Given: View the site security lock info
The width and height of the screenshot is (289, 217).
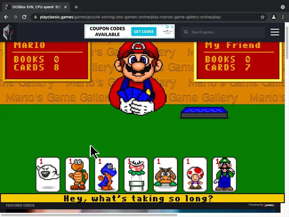Looking at the screenshot, I should (x=36, y=17).
